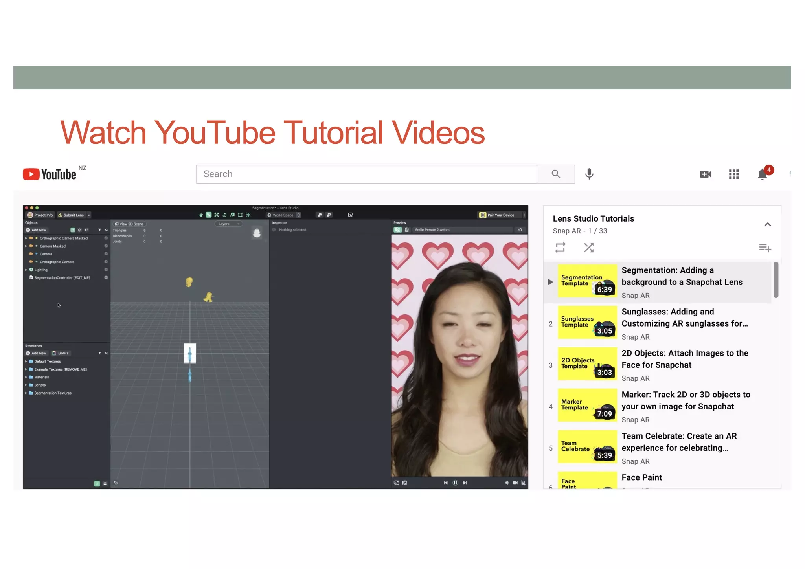Reset the preview with refresh icon
Viewport: 805px width, 569px height.
(520, 230)
